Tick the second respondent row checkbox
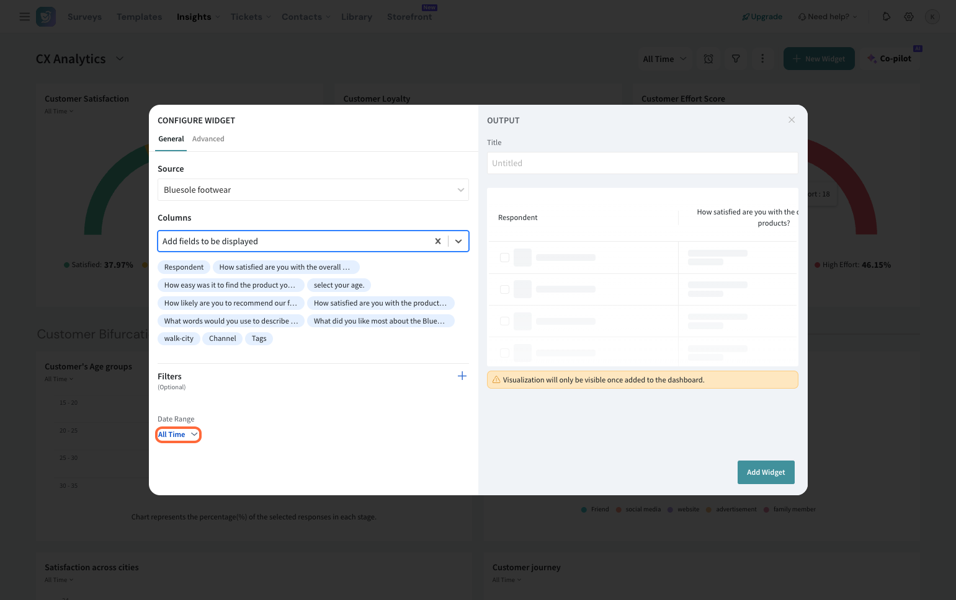Screen dimensions: 956x600 (504, 289)
